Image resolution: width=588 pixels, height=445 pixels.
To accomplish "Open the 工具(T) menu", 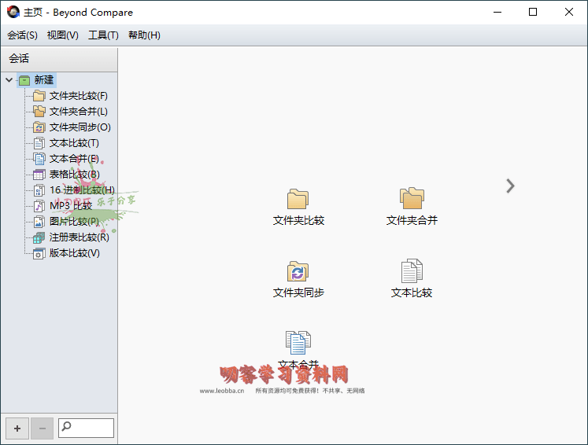I will pos(103,35).
